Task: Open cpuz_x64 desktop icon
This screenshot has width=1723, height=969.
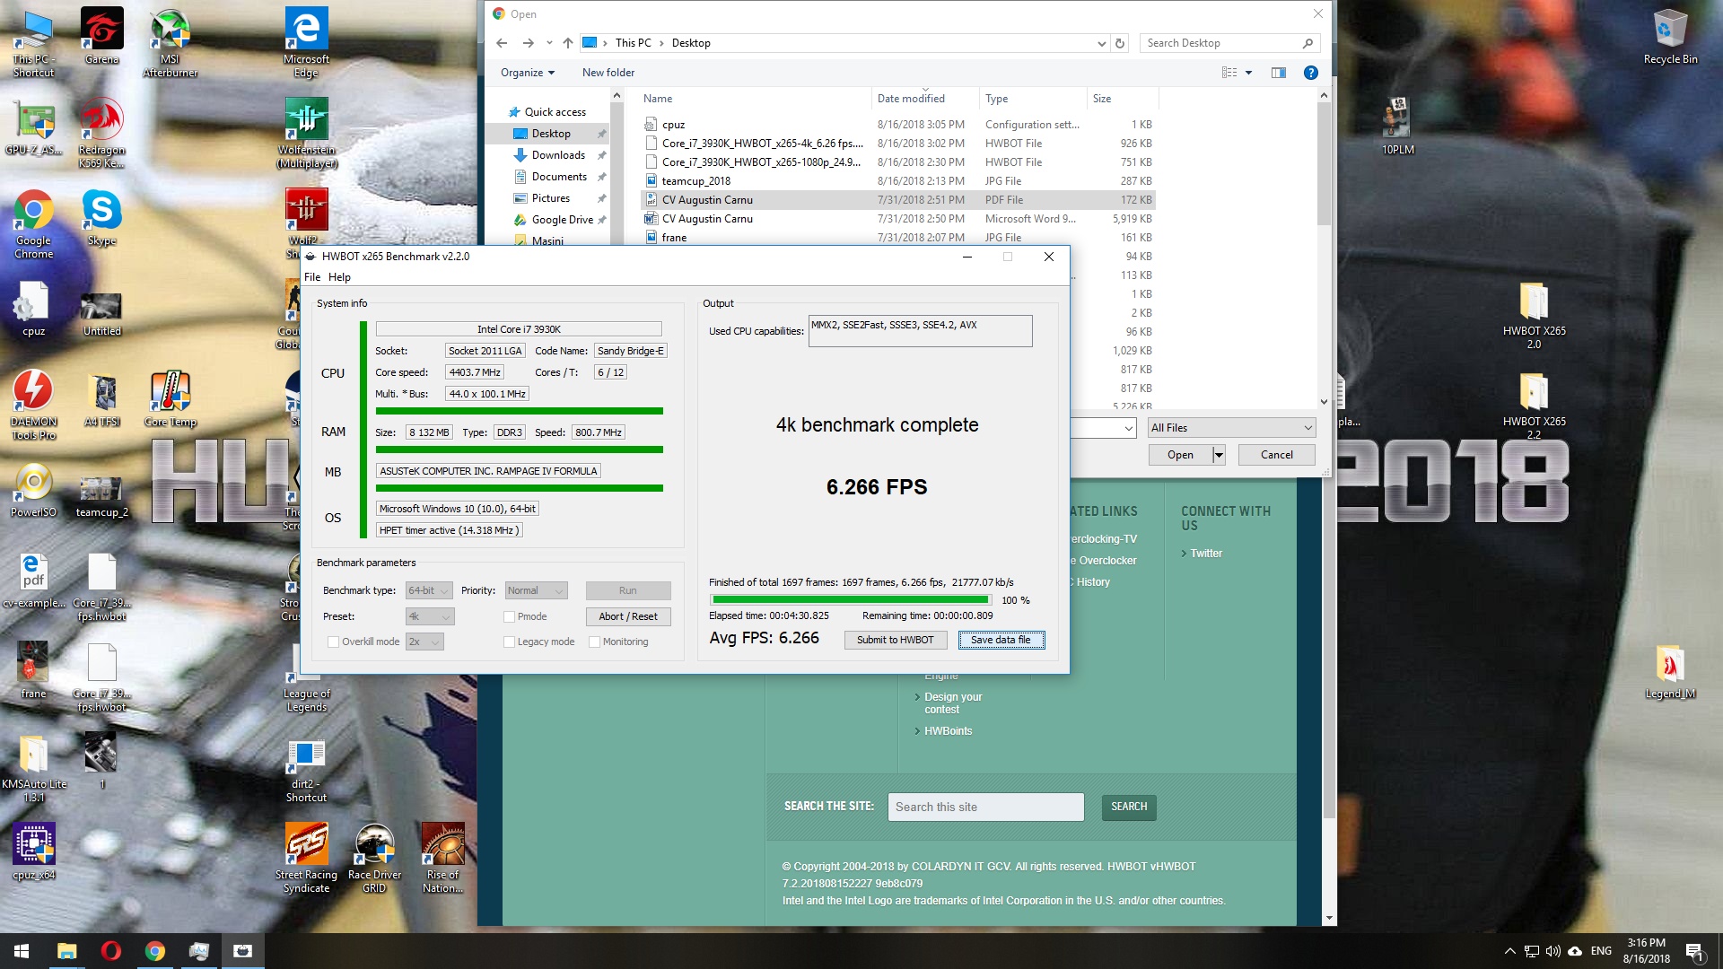Action: pos(33,851)
